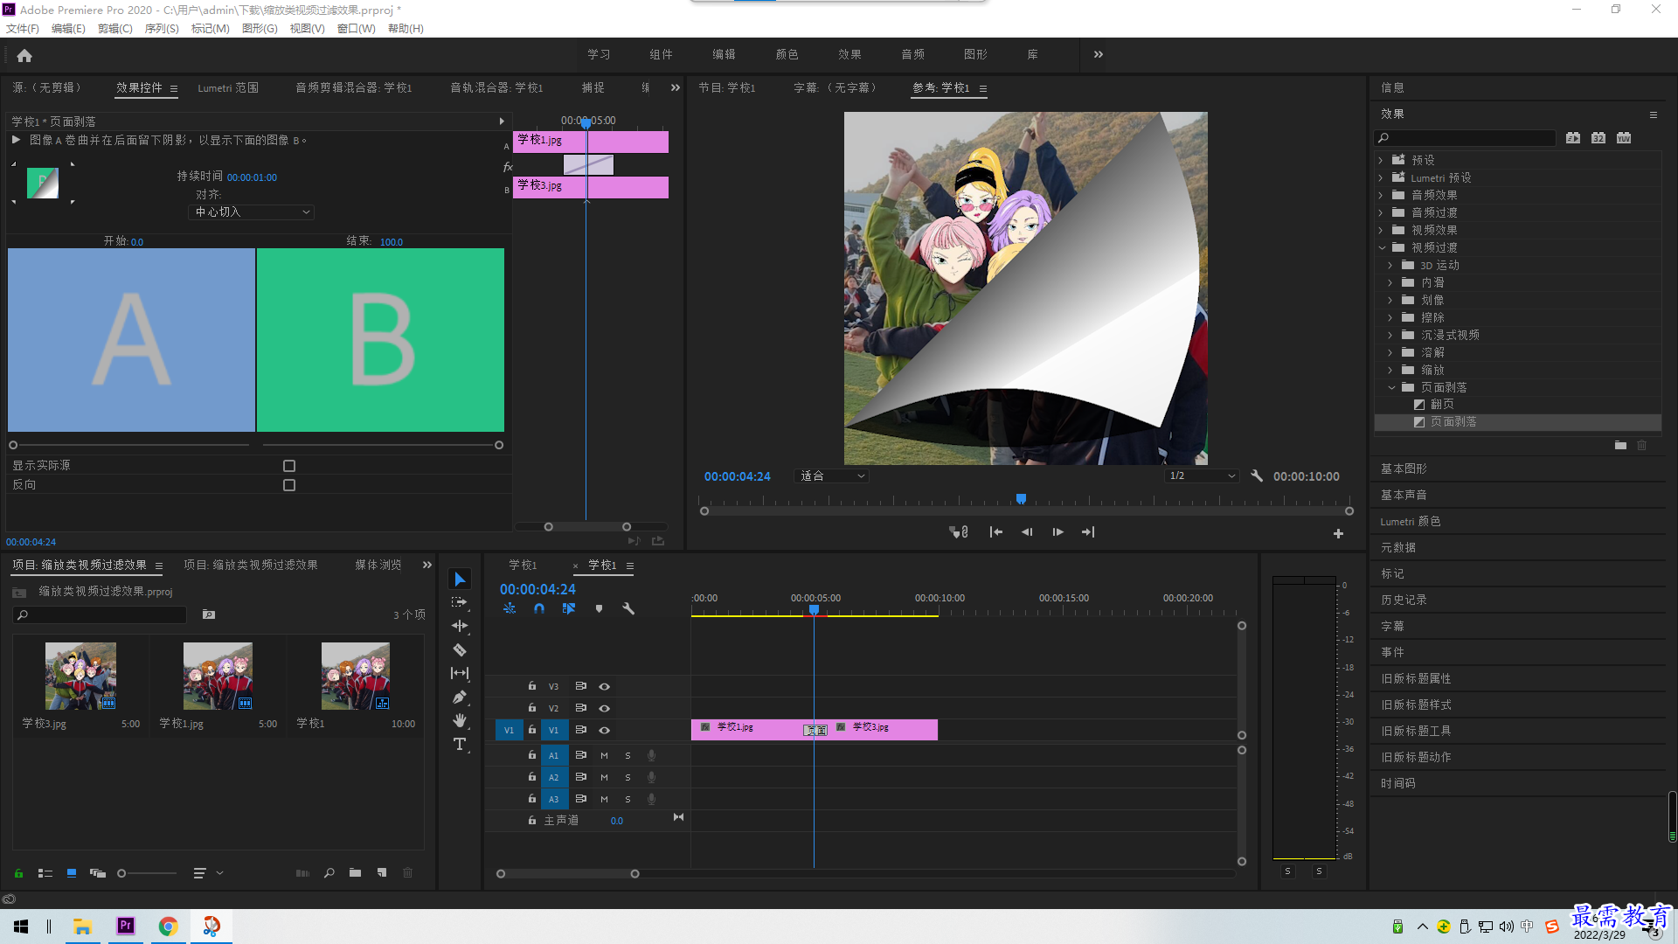Click the new bin icon in Effects panel

coord(1620,446)
